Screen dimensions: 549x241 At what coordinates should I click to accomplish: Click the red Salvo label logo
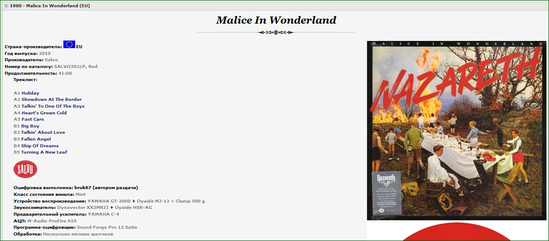(x=25, y=169)
